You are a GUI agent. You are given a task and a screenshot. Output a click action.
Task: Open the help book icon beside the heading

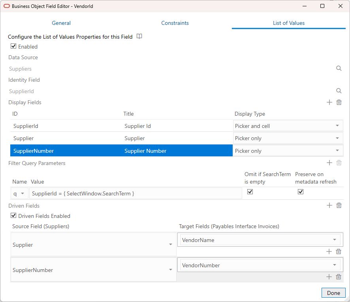tap(139, 37)
